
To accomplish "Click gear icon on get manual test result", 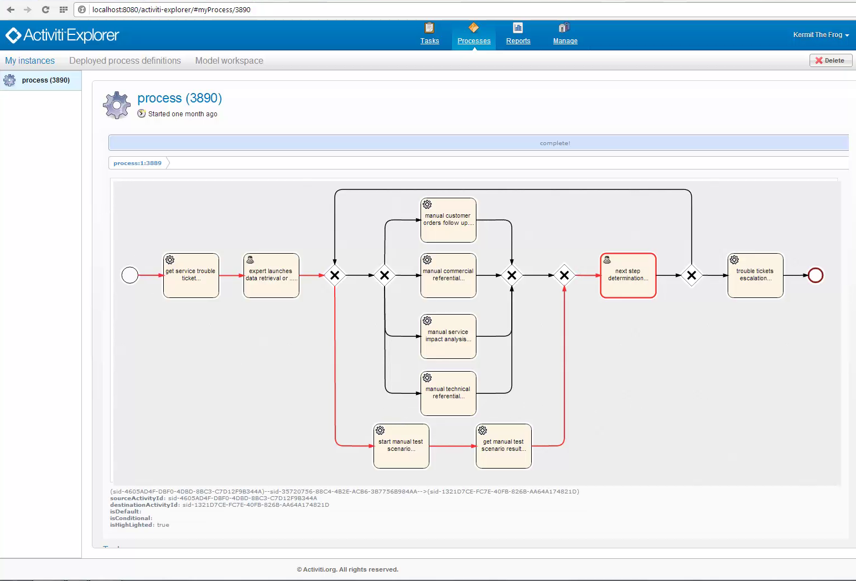I will 483,430.
